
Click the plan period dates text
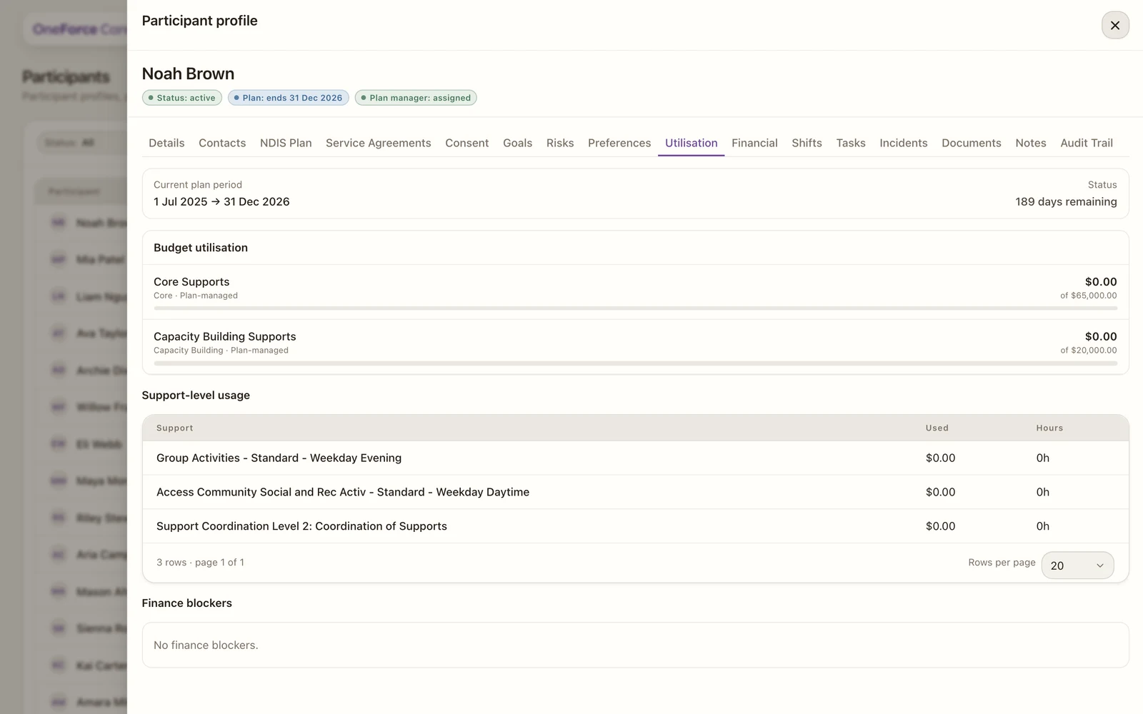(x=221, y=201)
